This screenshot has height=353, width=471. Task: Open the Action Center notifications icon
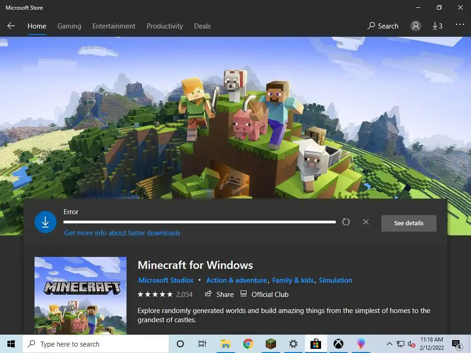pyautogui.click(x=456, y=344)
